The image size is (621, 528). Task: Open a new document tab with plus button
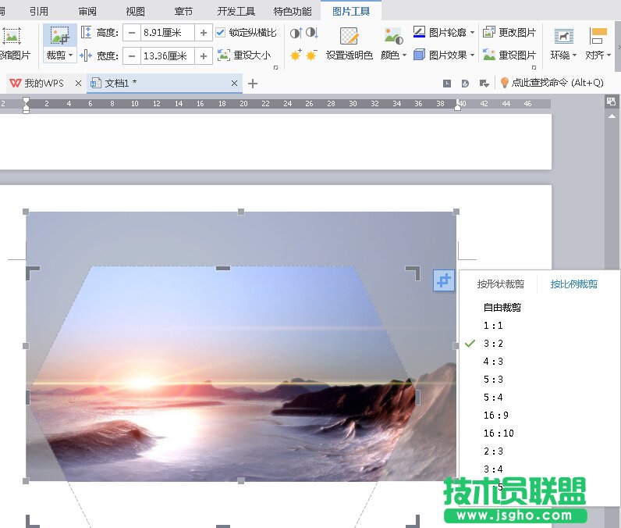pos(252,84)
